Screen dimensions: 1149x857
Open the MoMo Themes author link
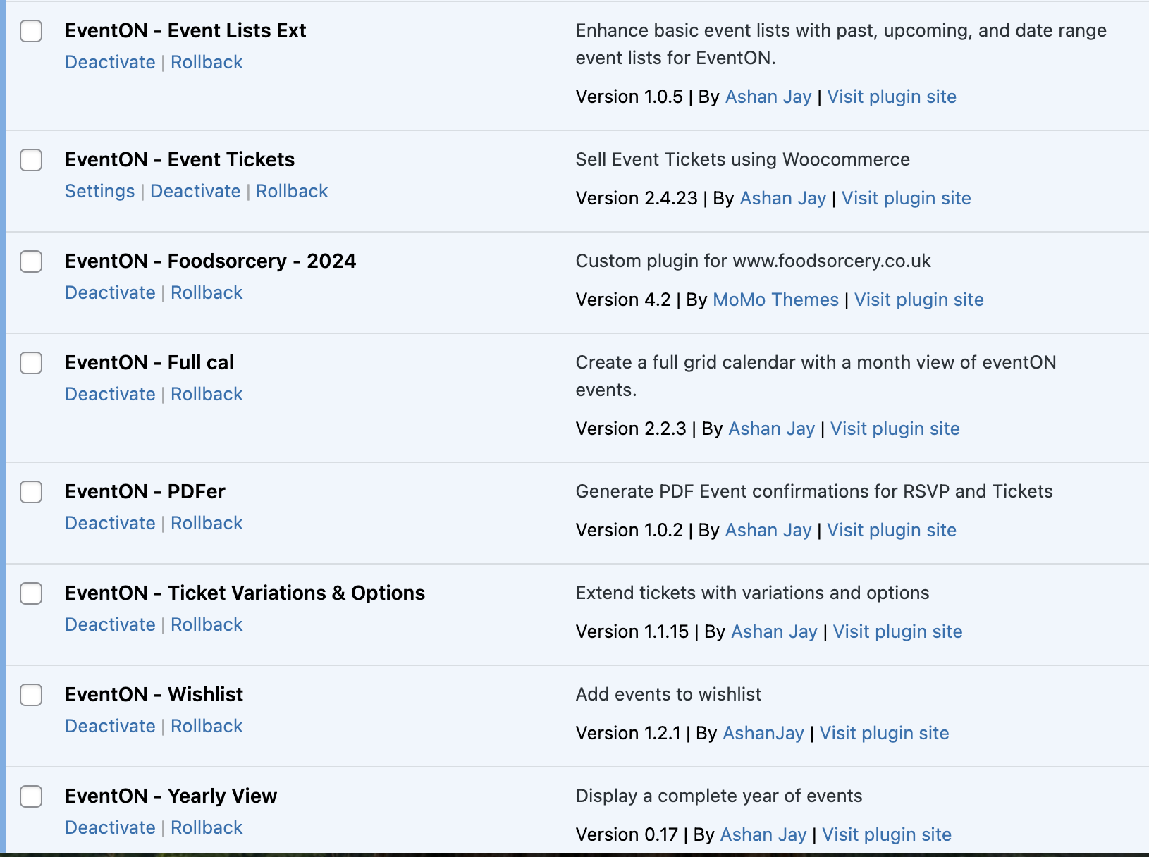point(775,300)
